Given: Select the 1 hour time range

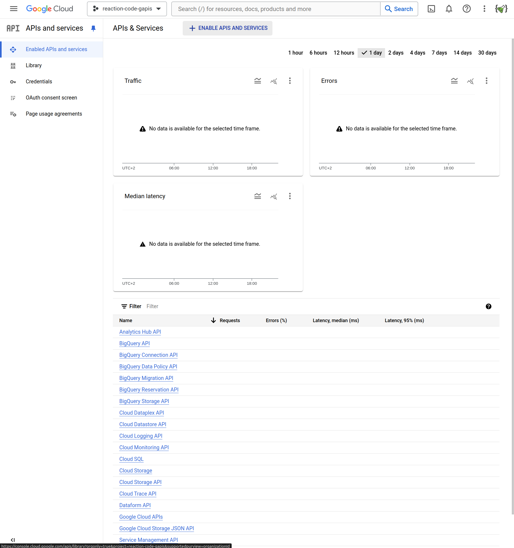Looking at the screenshot, I should tap(295, 53).
